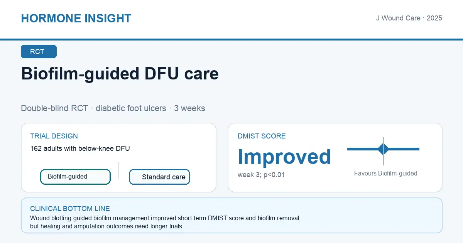Click the J Wound Care 2025 citation
This screenshot has height=243, width=463.
(409, 18)
